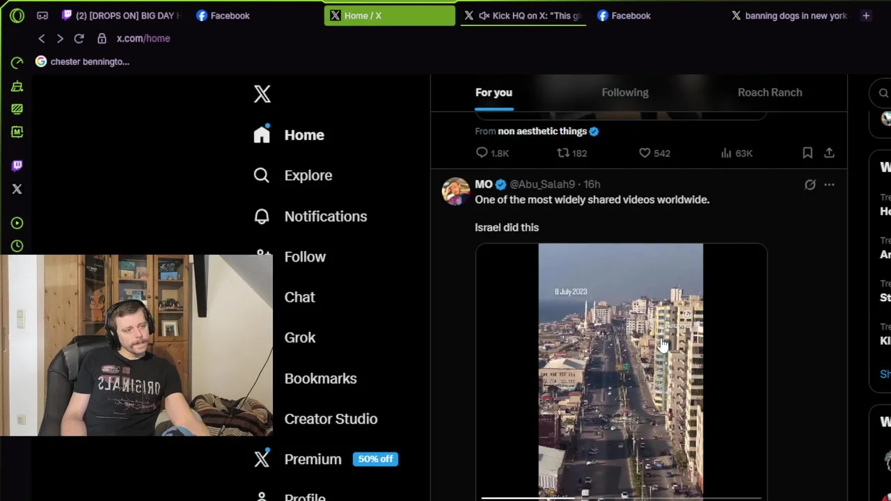
Task: Switch to the Facebook tab after Kick HQ tab
Action: (x=624, y=15)
